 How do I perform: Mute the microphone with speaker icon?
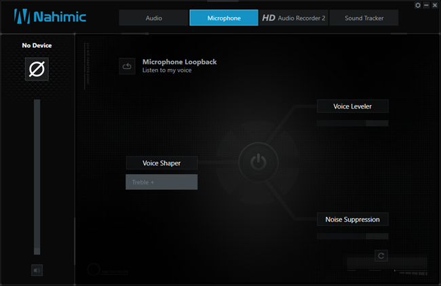click(37, 270)
